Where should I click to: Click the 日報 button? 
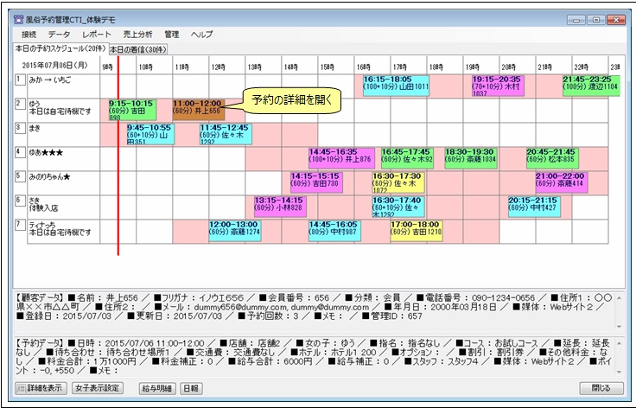(x=192, y=389)
